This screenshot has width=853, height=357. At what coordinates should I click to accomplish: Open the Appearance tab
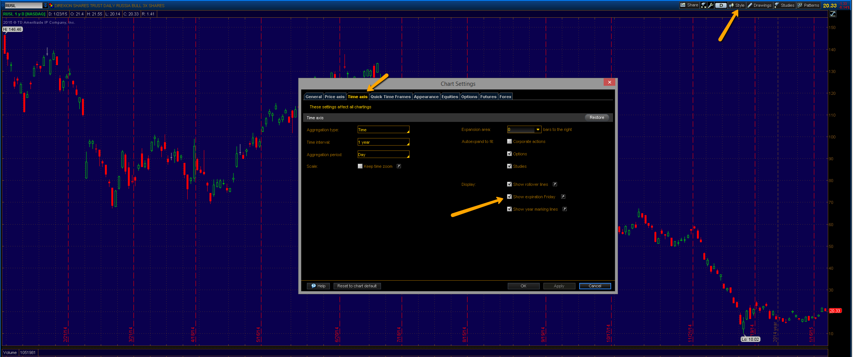click(426, 97)
